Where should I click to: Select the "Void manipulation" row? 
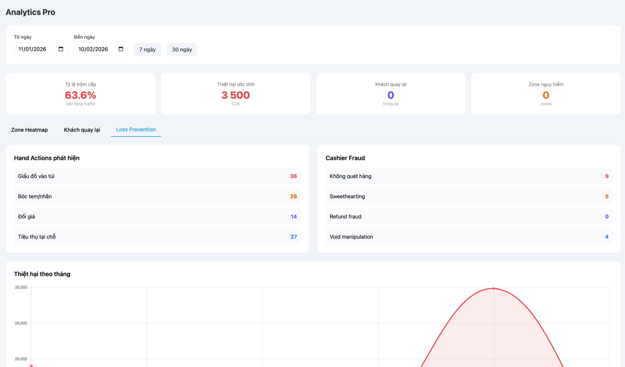click(469, 237)
